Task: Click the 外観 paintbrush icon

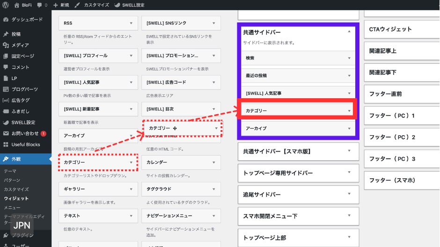Action: (6, 159)
